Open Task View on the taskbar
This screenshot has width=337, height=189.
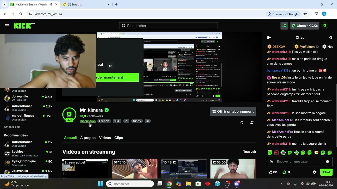(x=160, y=184)
